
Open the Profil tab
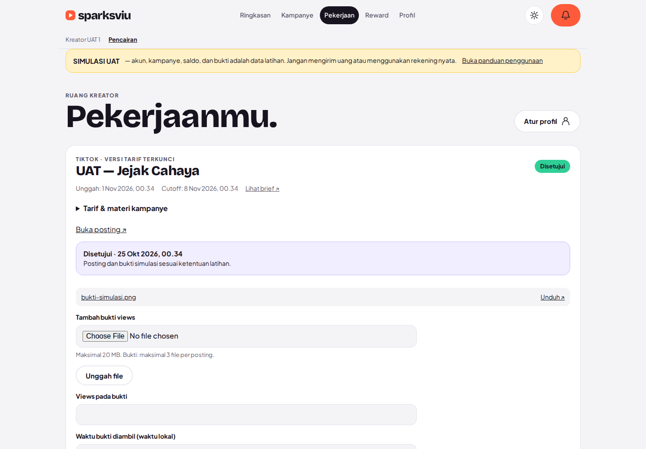coord(407,15)
